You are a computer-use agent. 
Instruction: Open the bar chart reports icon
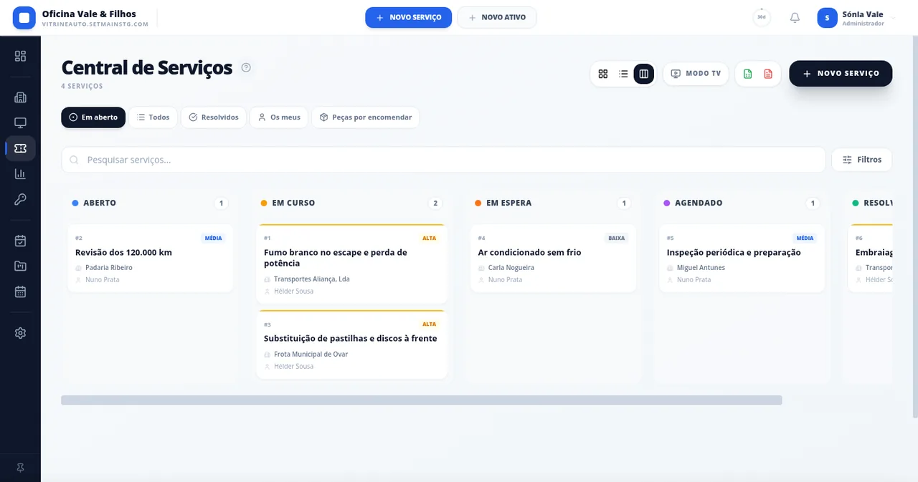tap(20, 174)
